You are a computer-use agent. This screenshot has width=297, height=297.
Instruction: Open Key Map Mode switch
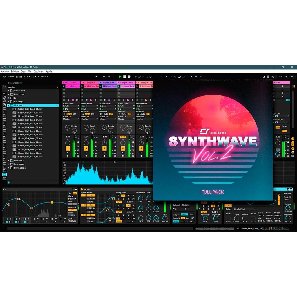pos(272,77)
